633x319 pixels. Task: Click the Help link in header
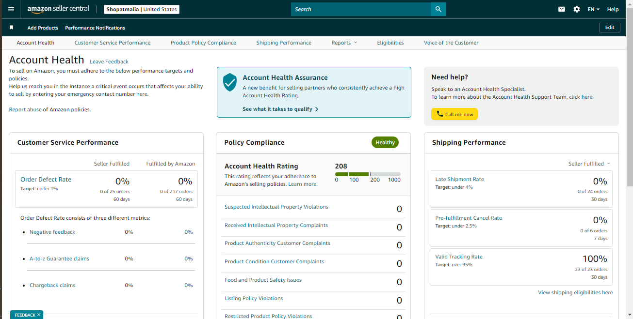(613, 9)
